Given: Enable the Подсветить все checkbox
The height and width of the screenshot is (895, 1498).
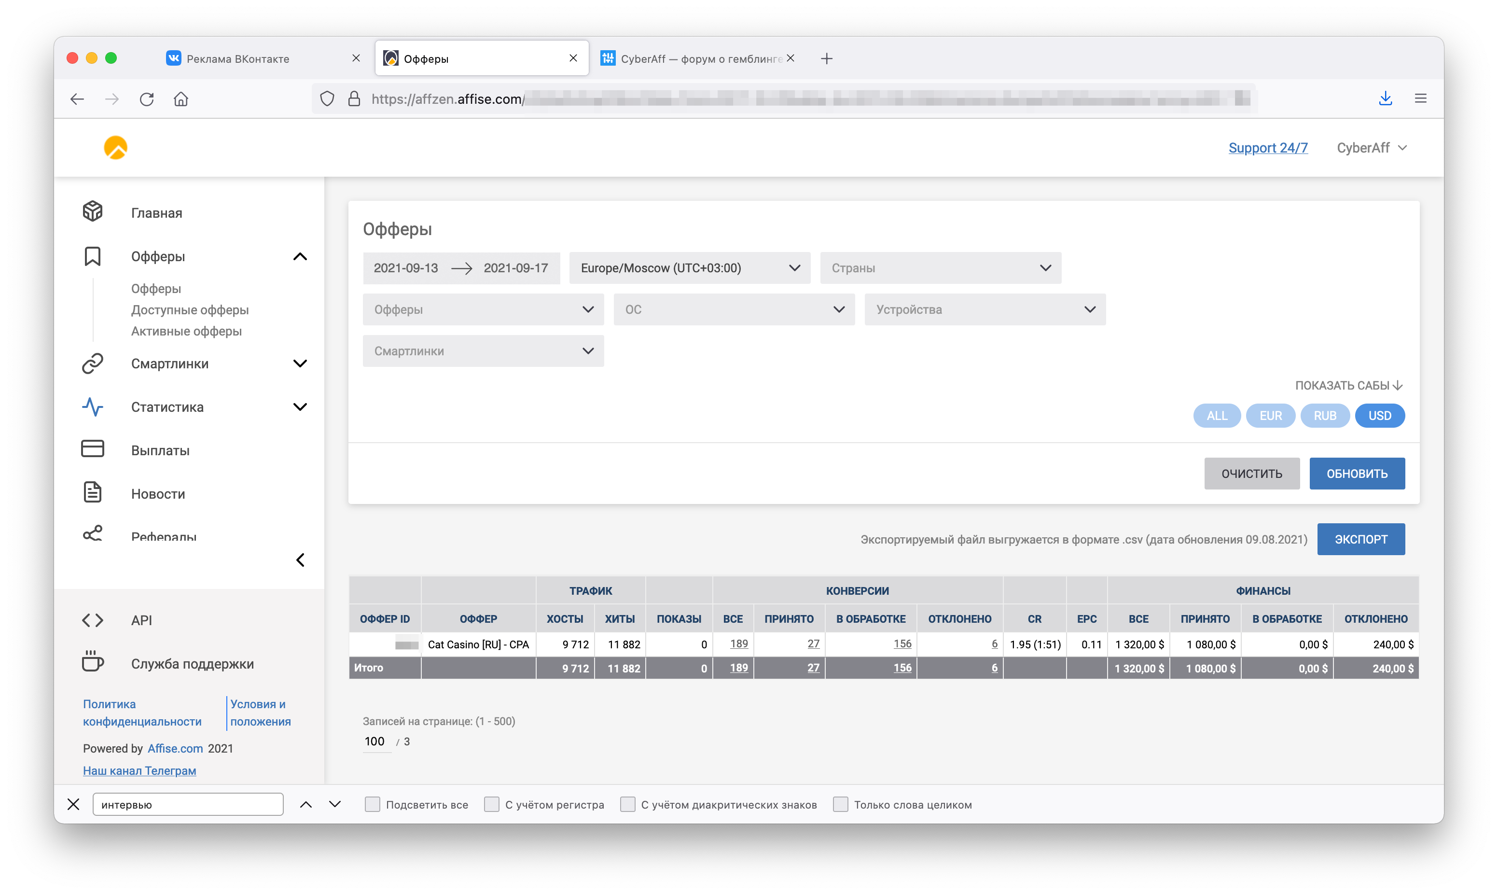Looking at the screenshot, I should point(372,805).
